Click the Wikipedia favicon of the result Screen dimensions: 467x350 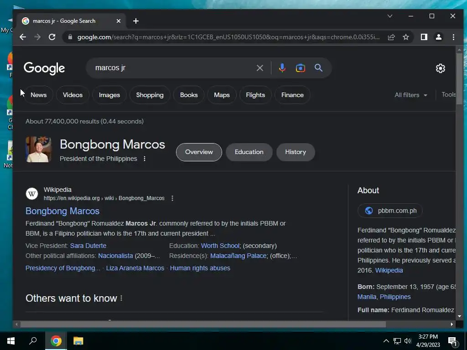(x=32, y=194)
